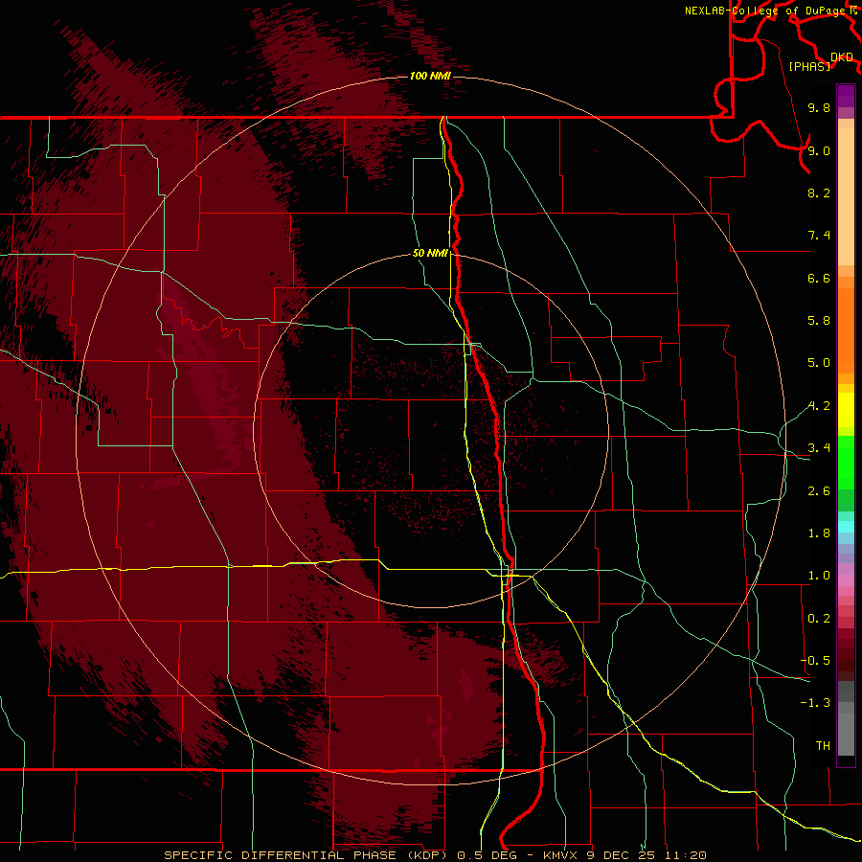
Task: Select the 6.6 scale value
Action: pyautogui.click(x=819, y=278)
